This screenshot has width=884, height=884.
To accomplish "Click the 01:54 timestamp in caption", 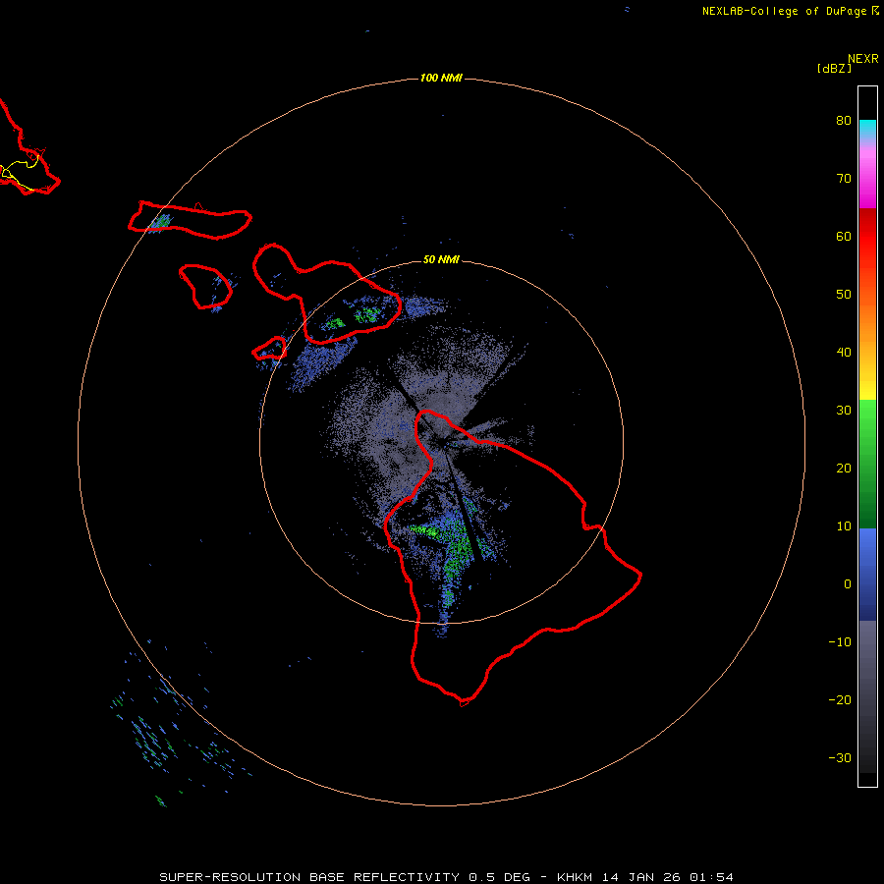I will [709, 877].
